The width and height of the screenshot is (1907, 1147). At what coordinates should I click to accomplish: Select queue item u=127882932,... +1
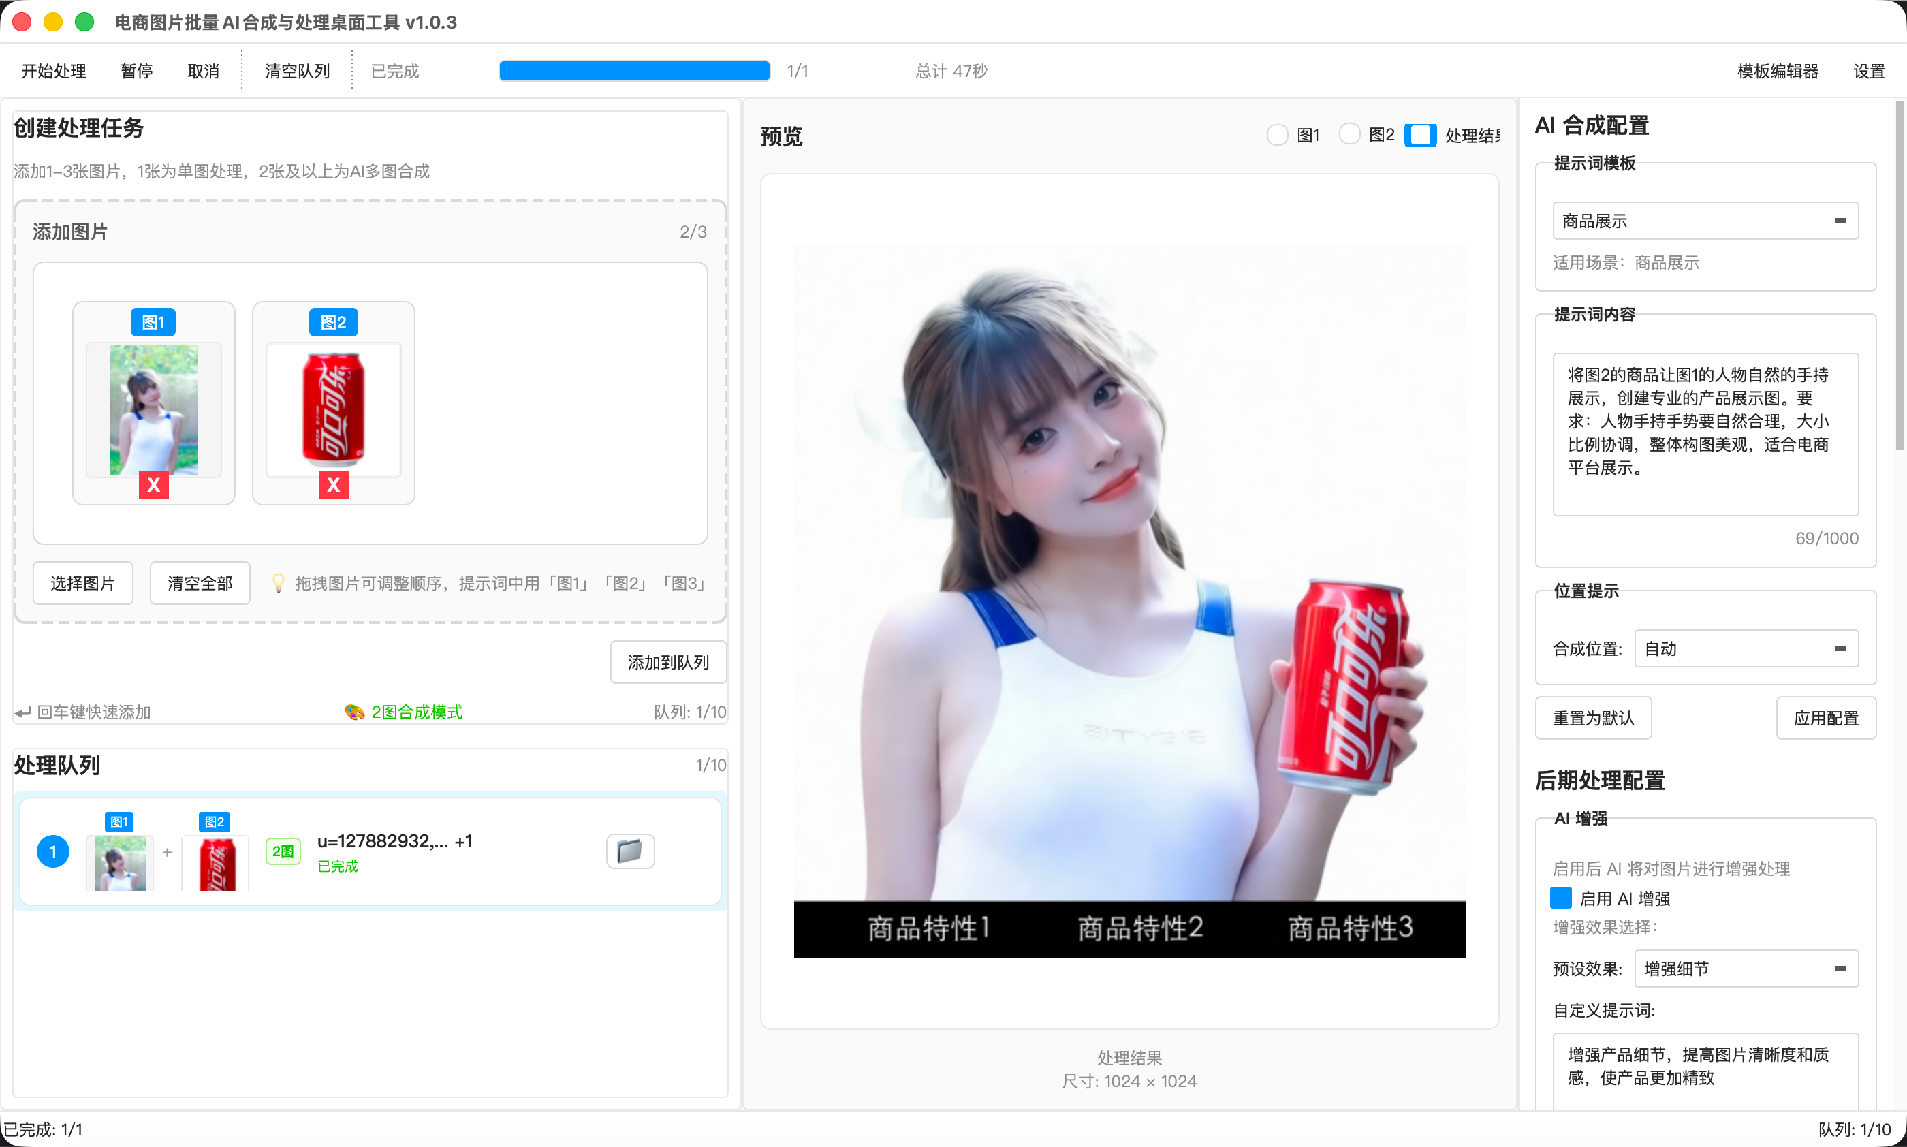(x=370, y=852)
